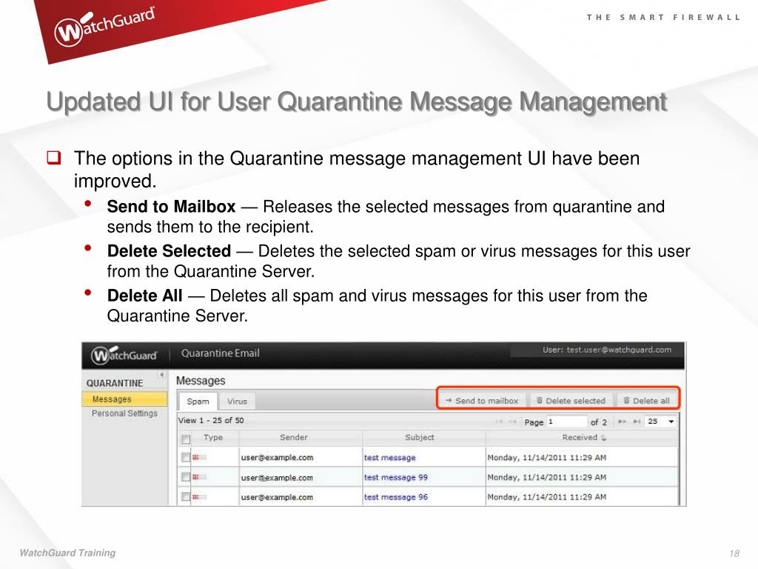Click received date of 'test message 96' row
Image resolution: width=758 pixels, height=569 pixels.
tap(547, 497)
